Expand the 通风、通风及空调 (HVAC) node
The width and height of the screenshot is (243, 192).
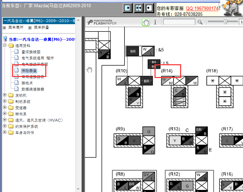pos(4,119)
